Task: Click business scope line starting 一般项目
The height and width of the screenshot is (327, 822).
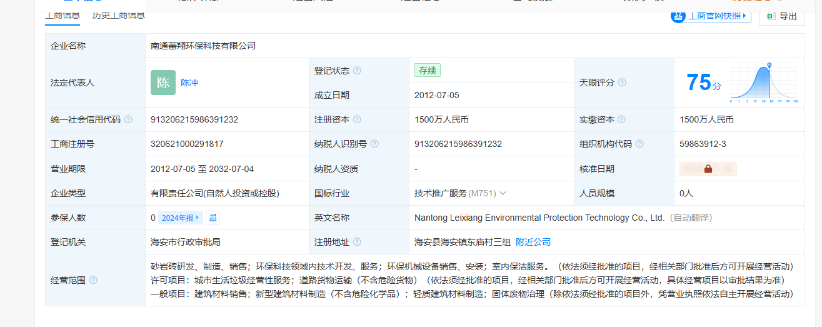Action: (x=472, y=293)
